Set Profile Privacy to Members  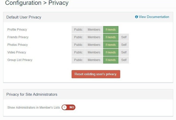pyautogui.click(x=94, y=30)
